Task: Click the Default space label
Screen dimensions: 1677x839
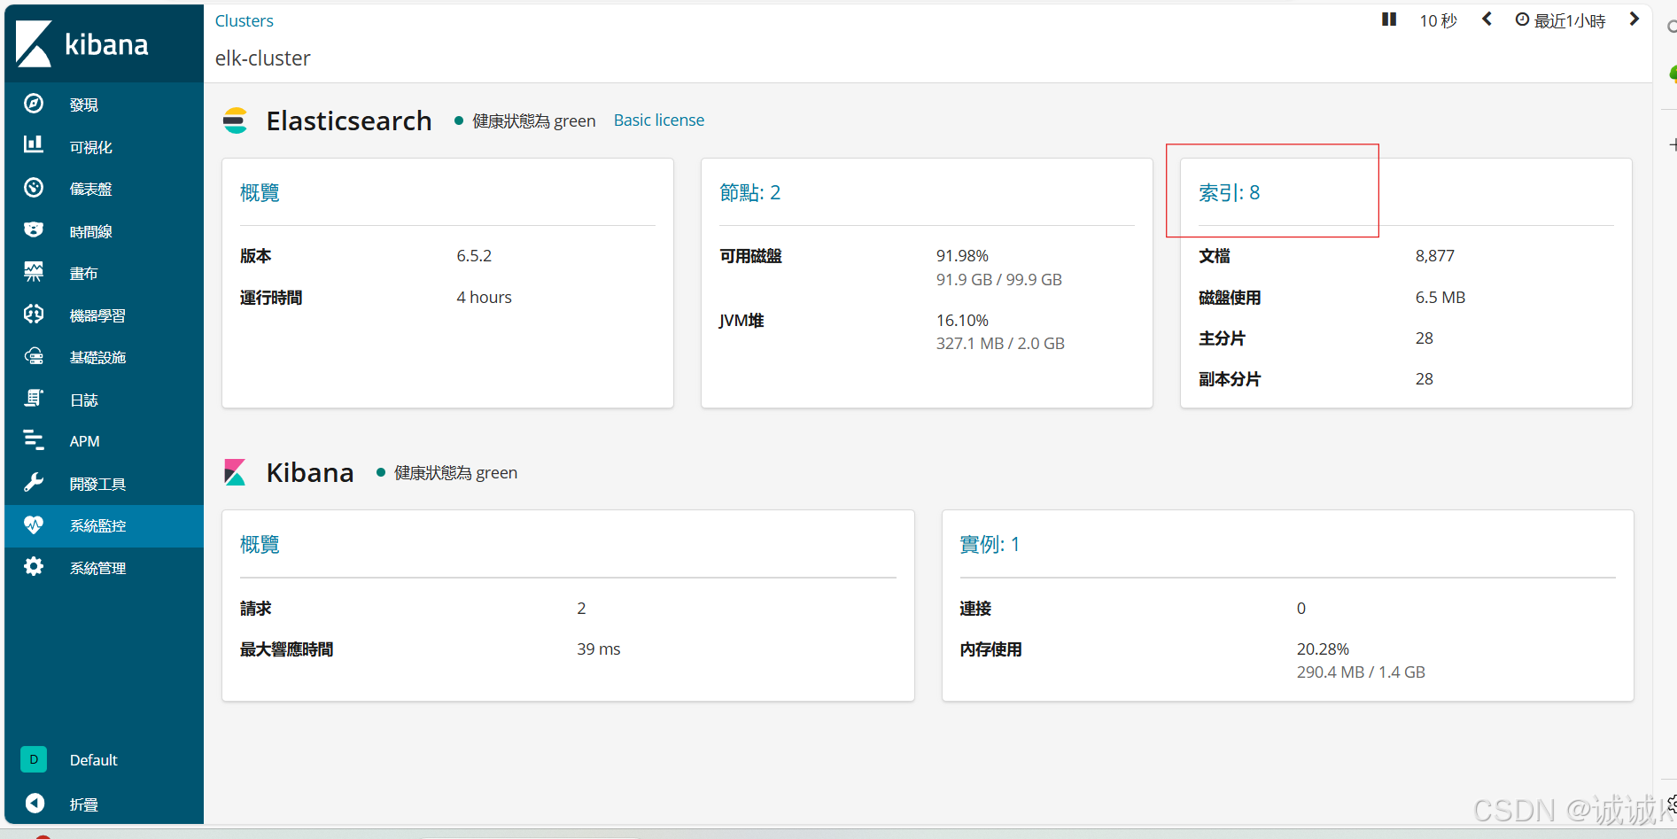Action: [94, 760]
